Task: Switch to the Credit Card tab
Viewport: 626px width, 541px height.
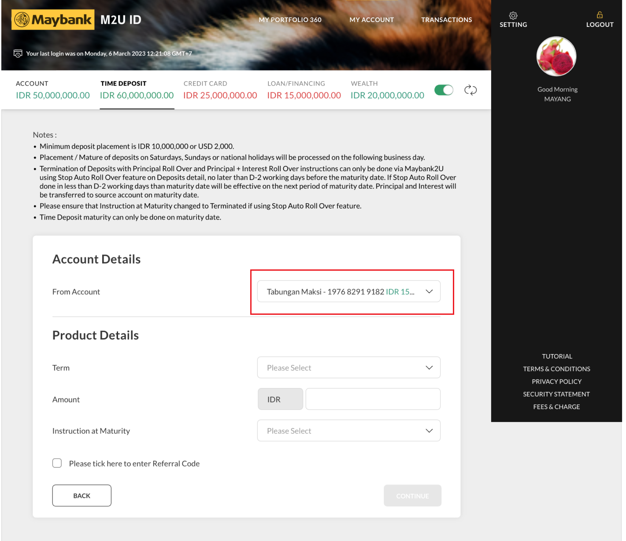Action: point(220,90)
